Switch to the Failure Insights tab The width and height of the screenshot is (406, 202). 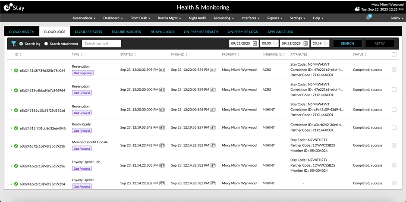tap(126, 32)
